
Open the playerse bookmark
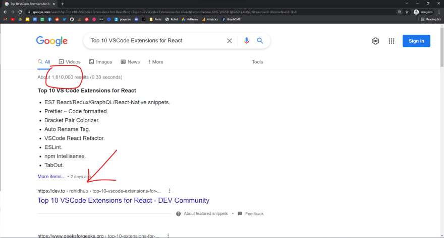[123, 20]
